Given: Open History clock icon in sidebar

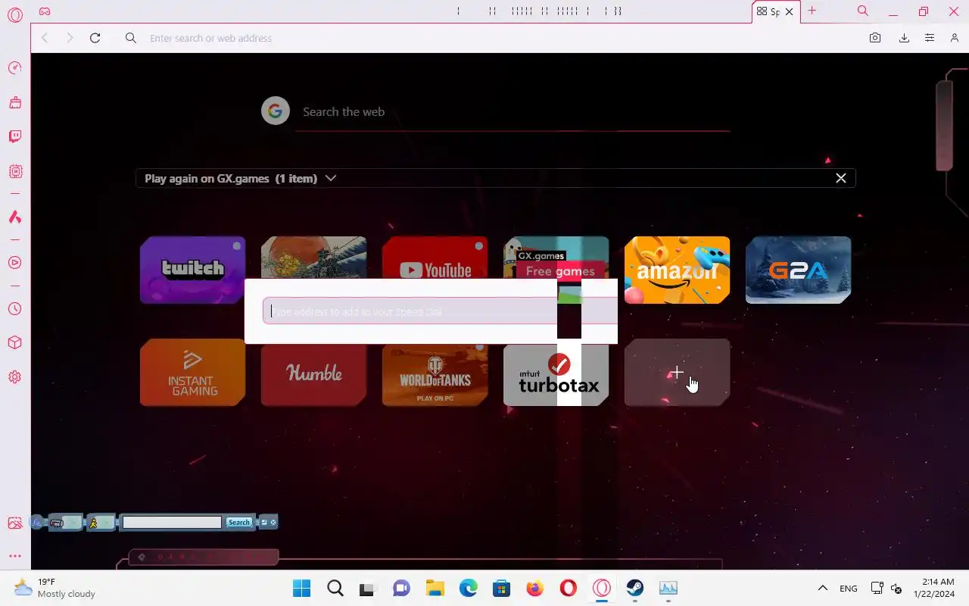Looking at the screenshot, I should (x=14, y=309).
